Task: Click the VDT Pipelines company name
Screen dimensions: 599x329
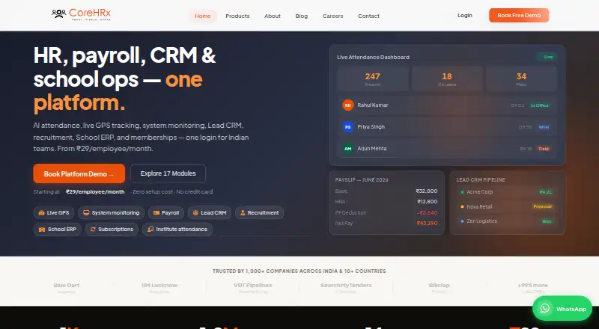Action: 253,285
